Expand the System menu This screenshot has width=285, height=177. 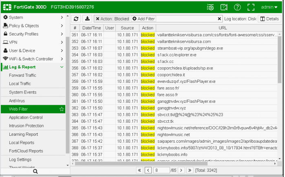(33, 18)
